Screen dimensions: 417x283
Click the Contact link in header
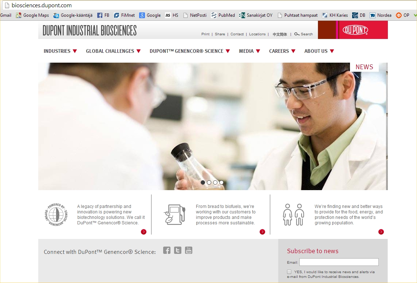pyautogui.click(x=237, y=34)
